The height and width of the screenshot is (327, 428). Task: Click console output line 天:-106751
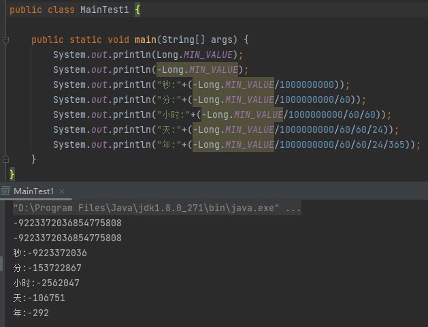tap(42, 298)
